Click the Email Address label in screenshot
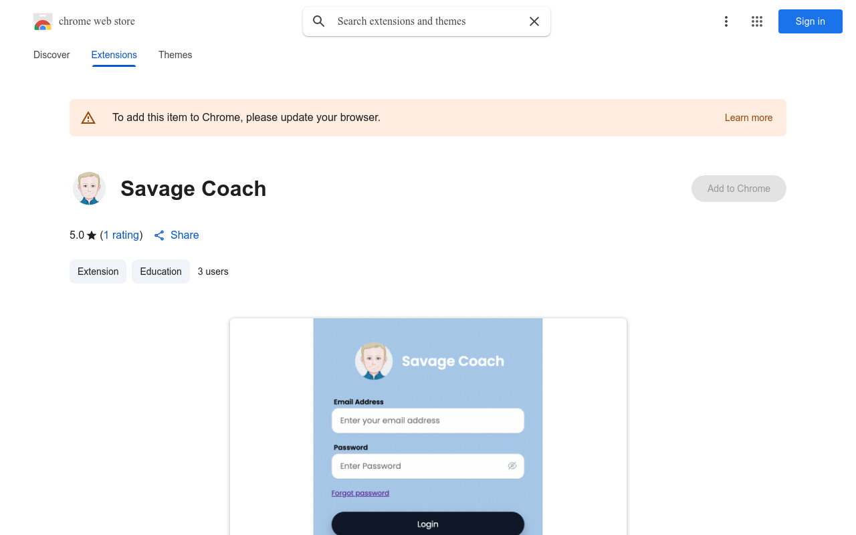856x535 pixels. point(358,402)
